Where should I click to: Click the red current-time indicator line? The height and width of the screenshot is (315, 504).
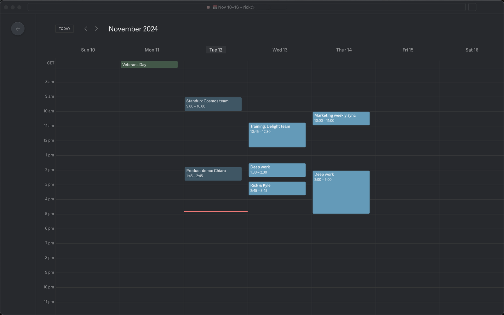tap(216, 212)
